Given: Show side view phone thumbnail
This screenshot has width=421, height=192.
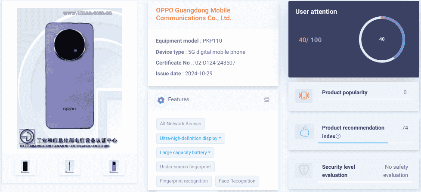Looking at the screenshot, I should pos(70,166).
